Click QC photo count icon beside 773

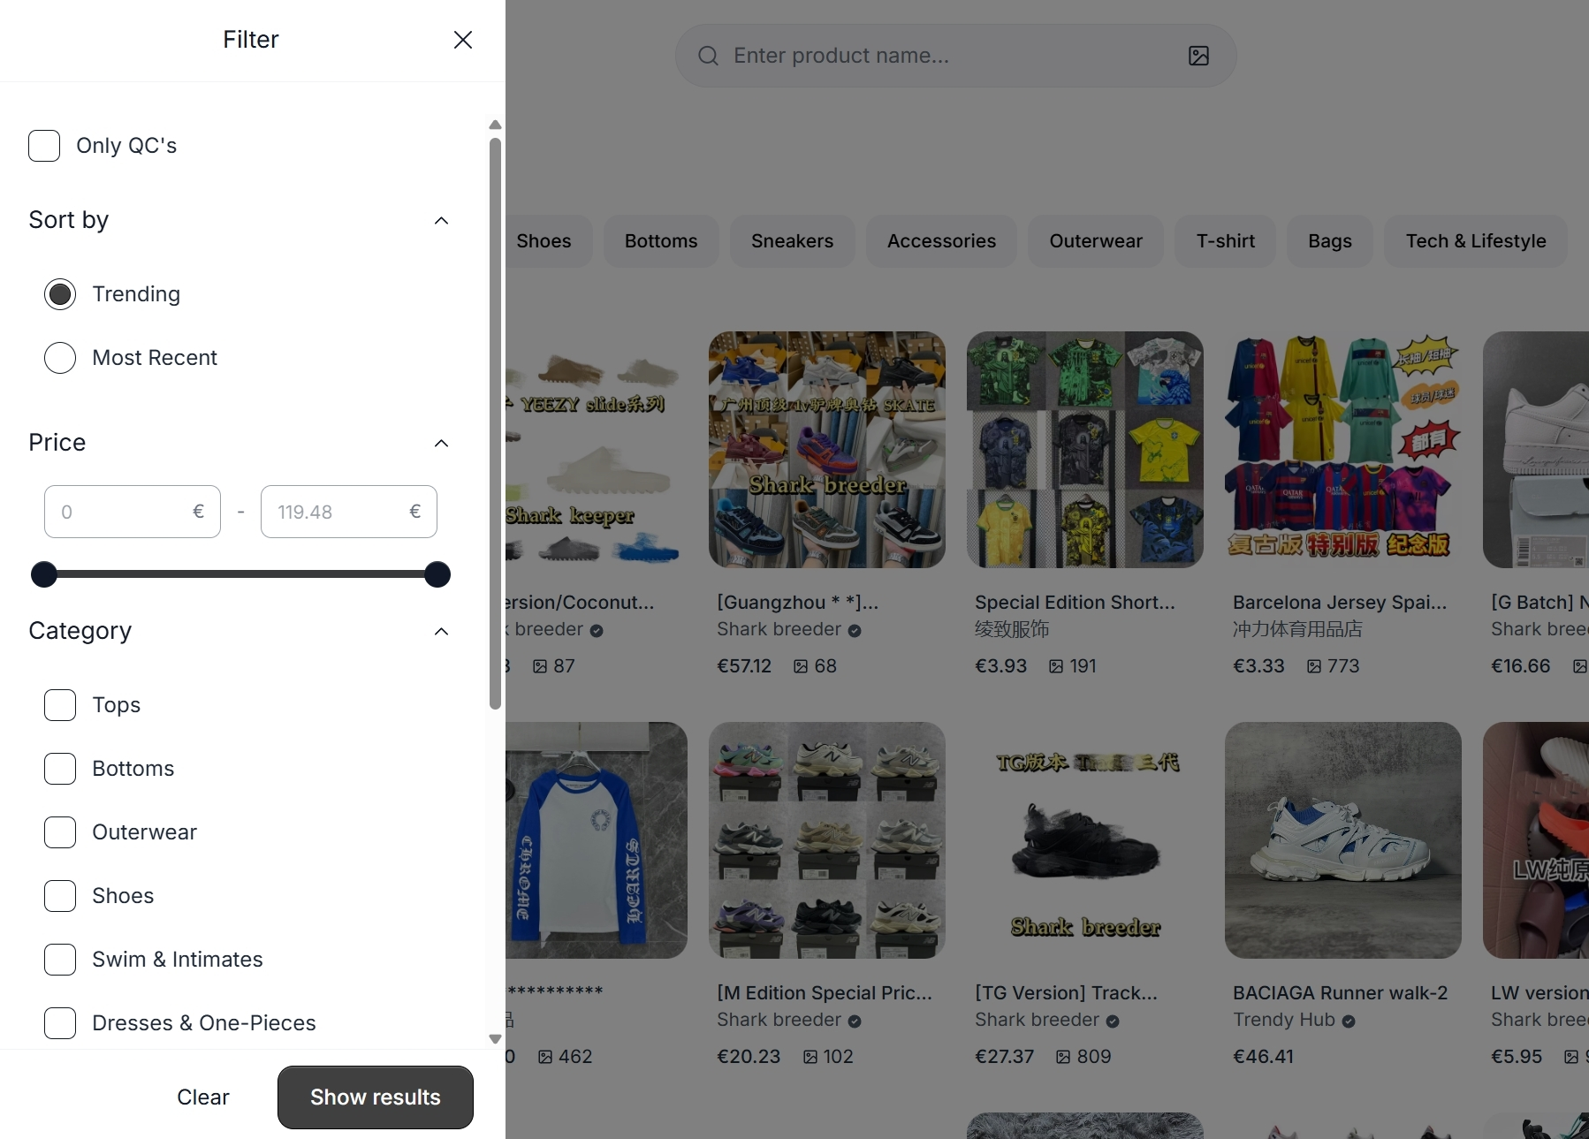[1314, 666]
